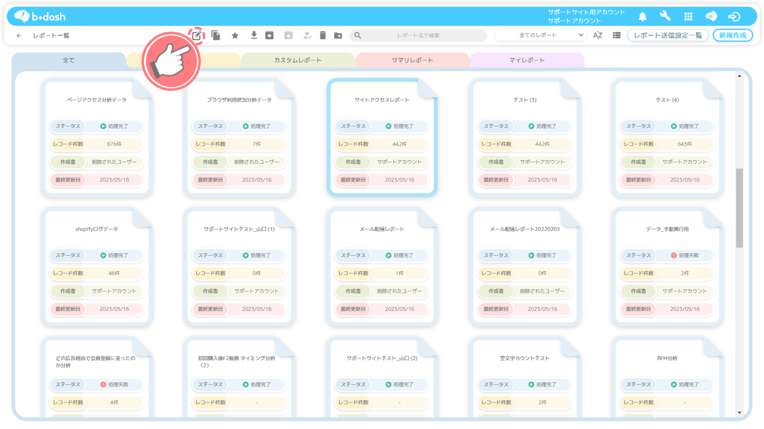Select 初回購入後F2転換 タイミング分析 (2) title

(237, 361)
